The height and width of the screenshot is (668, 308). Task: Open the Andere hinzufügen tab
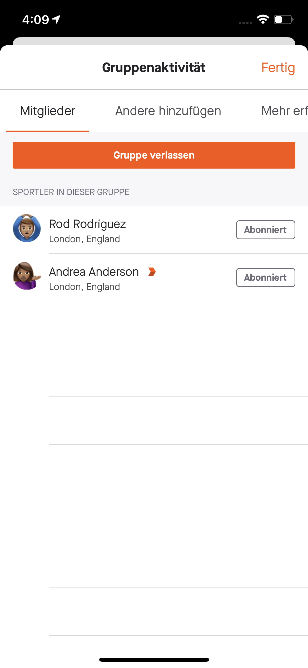(168, 111)
